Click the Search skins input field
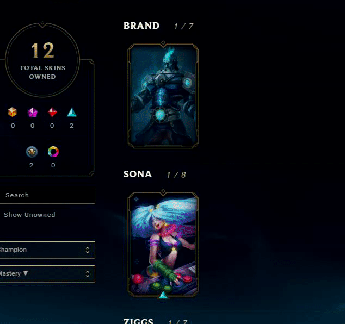Image resolution: width=345 pixels, height=324 pixels. 47,196
